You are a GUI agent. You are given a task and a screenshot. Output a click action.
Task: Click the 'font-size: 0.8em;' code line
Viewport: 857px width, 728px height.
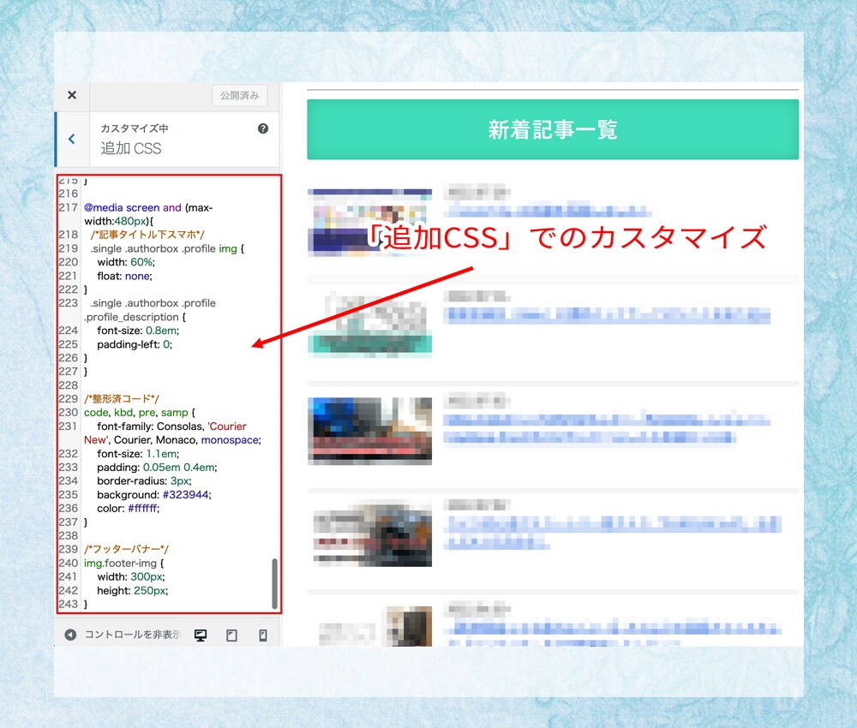coord(138,331)
